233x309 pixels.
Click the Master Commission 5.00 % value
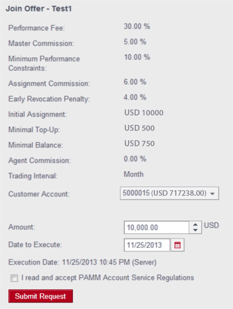135,42
